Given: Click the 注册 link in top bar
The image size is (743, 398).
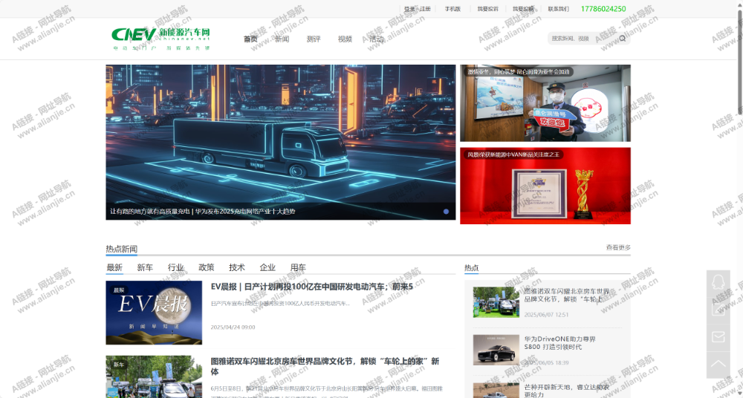Looking at the screenshot, I should pyautogui.click(x=425, y=9).
